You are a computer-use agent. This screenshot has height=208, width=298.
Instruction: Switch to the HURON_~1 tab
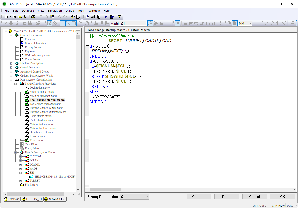click(32, 199)
